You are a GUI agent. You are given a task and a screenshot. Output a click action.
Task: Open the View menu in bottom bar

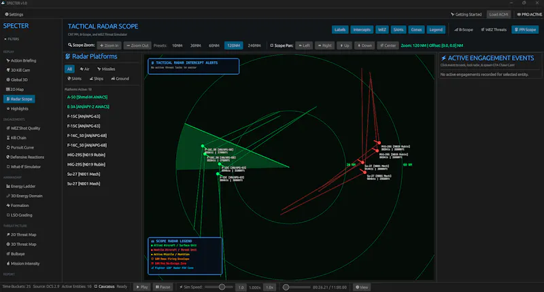[x=362, y=287]
